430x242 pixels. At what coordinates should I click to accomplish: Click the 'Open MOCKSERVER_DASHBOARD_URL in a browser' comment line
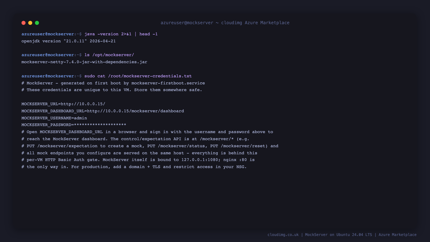point(147,132)
